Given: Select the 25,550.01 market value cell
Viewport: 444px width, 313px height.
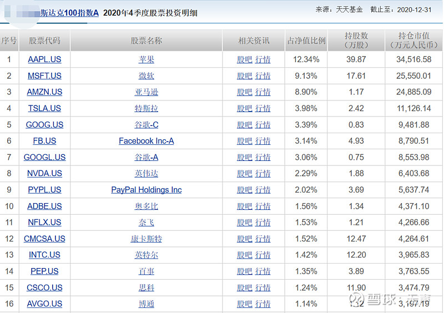Looking at the screenshot, I should 413,76.
